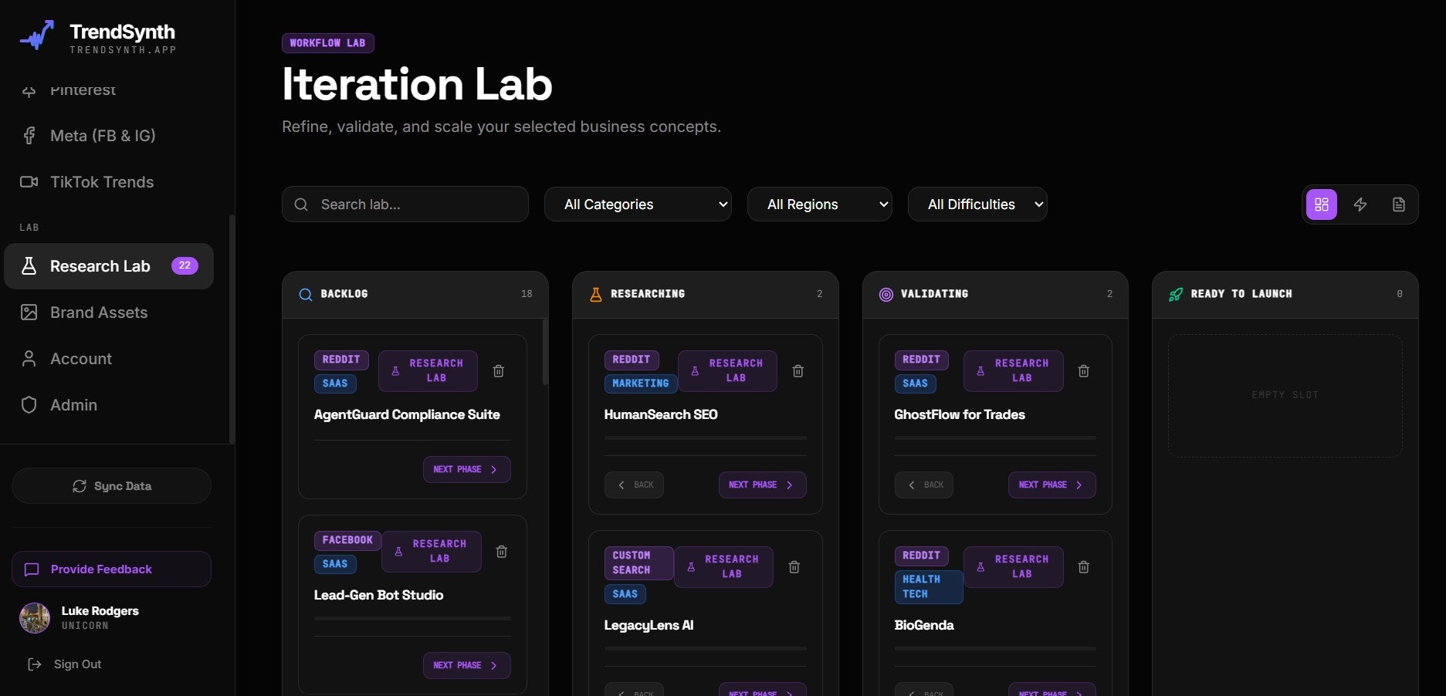The image size is (1446, 696).
Task: Click the Research Lab 22 count badge
Action: pos(185,265)
